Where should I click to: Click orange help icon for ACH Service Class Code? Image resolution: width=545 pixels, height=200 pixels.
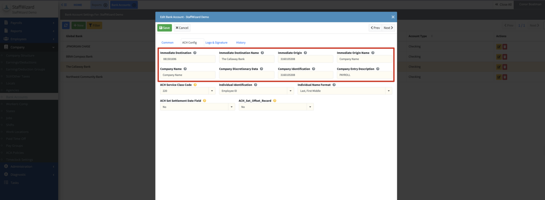click(195, 85)
